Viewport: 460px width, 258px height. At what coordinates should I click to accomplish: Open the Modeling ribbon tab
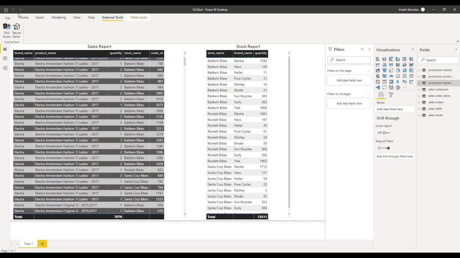[x=59, y=17]
